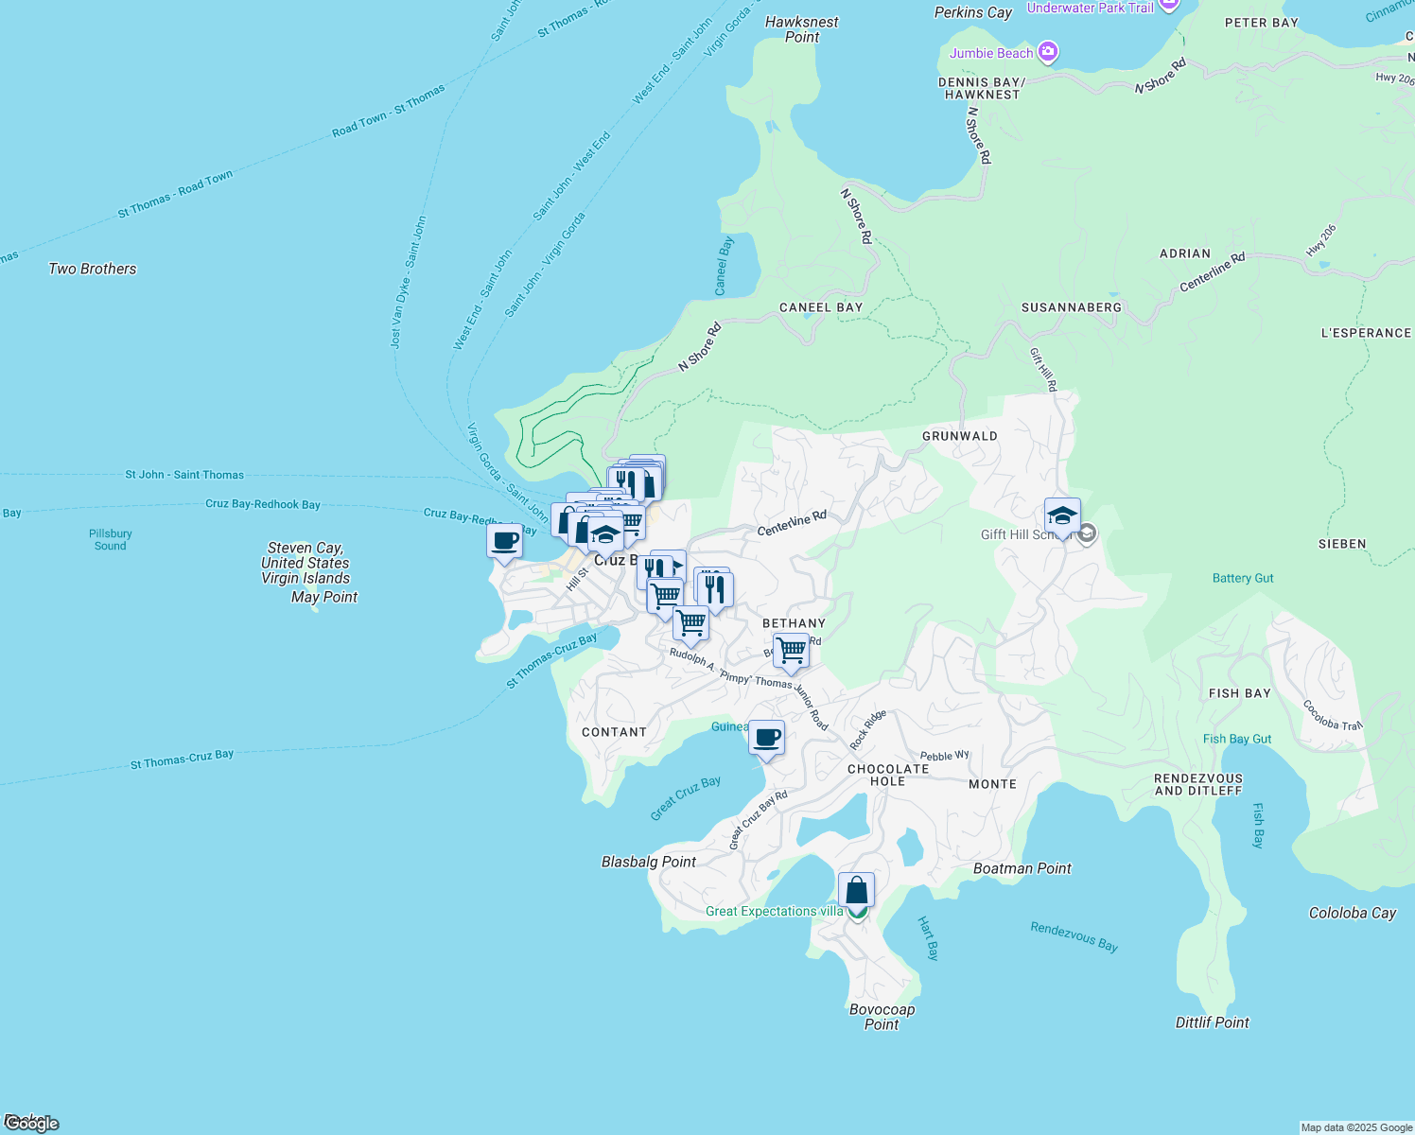This screenshot has height=1135, width=1415.
Task: Open the Jumbie Beach photo marker
Action: click(x=1046, y=52)
